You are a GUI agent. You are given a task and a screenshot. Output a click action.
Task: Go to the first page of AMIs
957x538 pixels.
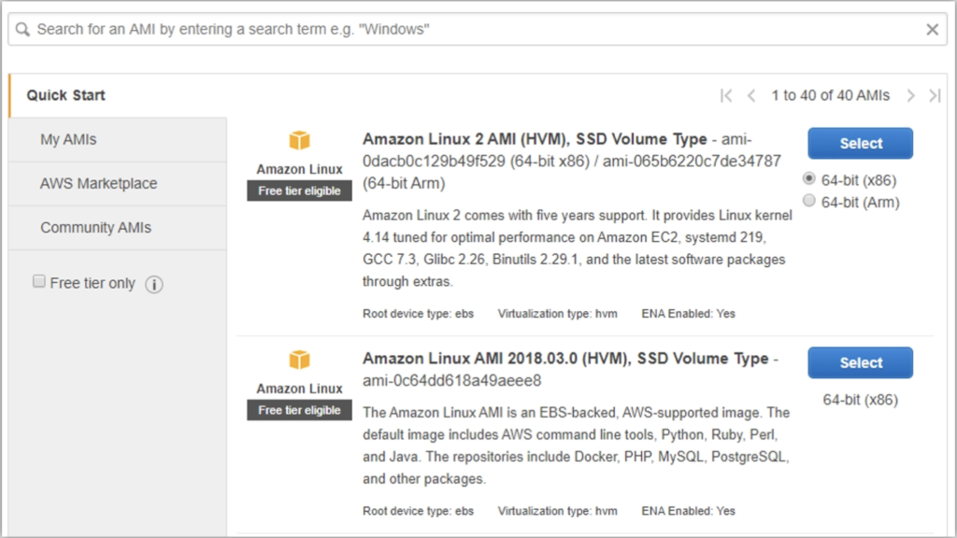725,96
